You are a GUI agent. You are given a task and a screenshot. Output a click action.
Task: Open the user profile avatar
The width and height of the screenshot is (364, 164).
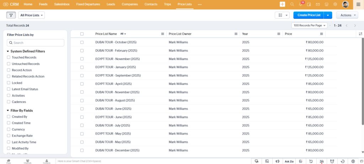346,4
